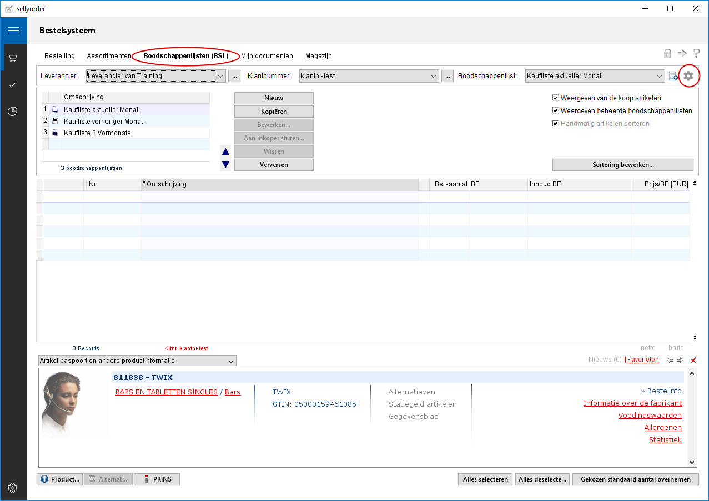This screenshot has width=709, height=501.
Task: Expand the Leverancier dropdown
Action: tap(220, 76)
